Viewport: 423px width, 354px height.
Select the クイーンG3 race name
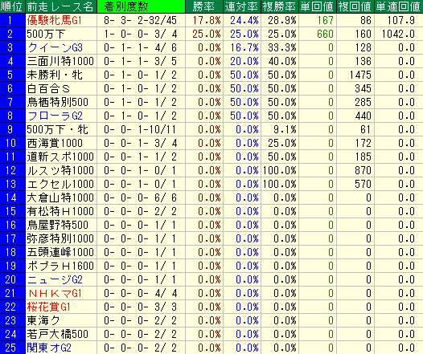[x=55, y=47]
